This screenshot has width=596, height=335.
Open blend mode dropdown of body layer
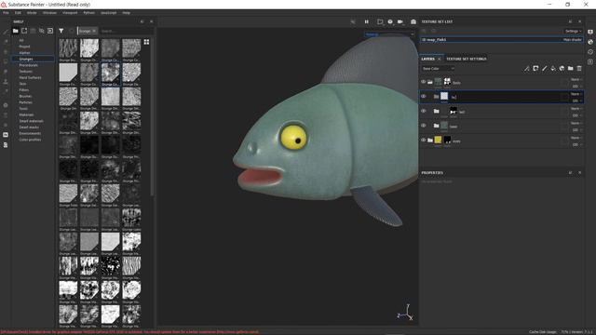point(576,79)
